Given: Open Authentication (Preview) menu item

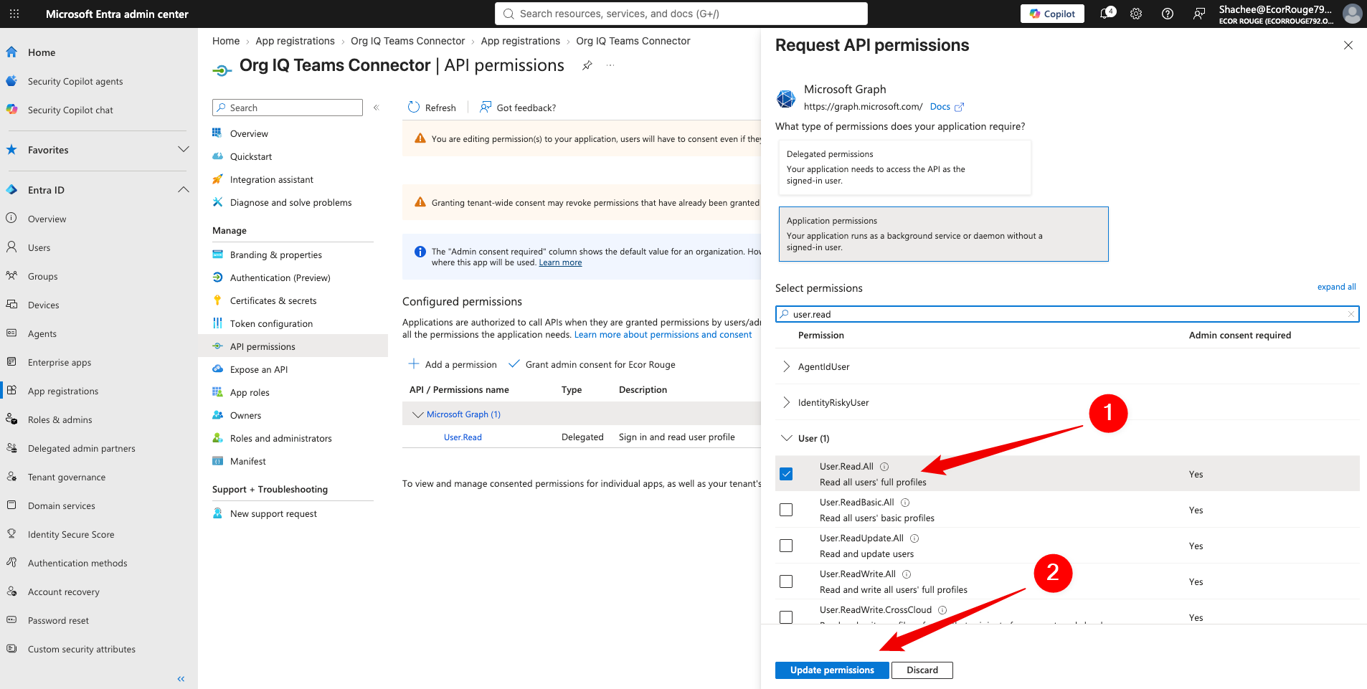Looking at the screenshot, I should pos(280,277).
